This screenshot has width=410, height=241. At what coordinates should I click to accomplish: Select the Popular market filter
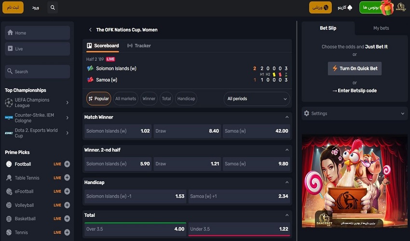point(99,99)
